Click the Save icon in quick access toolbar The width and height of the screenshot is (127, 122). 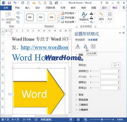[9, 3]
